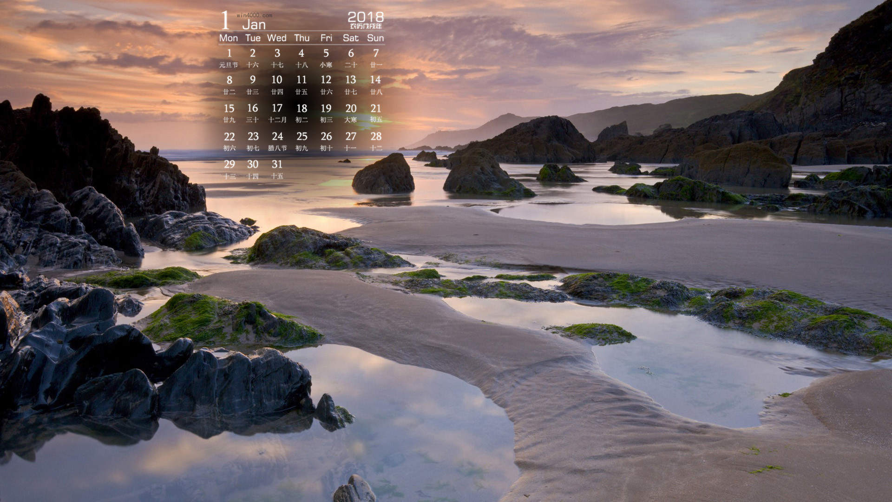Click calendar date 24 above "腊八节"

click(x=277, y=137)
